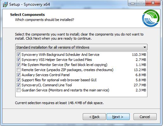Toggle File System Monitor Service checkbox
Viewport: 163px width, 126px height.
click(x=18, y=65)
